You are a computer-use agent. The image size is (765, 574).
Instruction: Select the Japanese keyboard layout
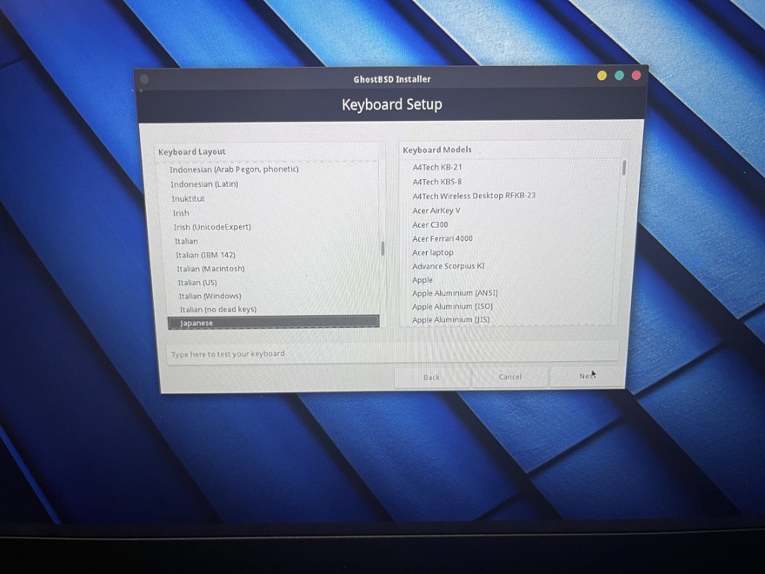tap(196, 323)
